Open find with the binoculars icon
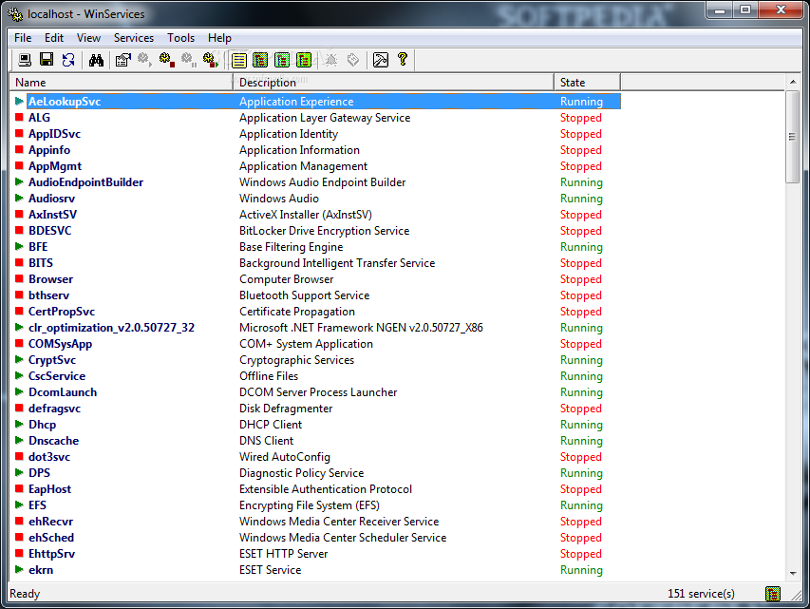Image resolution: width=810 pixels, height=609 pixels. [x=96, y=60]
